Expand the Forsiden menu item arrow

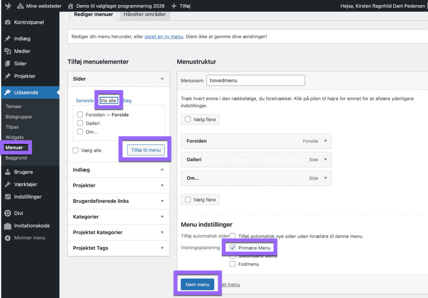click(326, 141)
